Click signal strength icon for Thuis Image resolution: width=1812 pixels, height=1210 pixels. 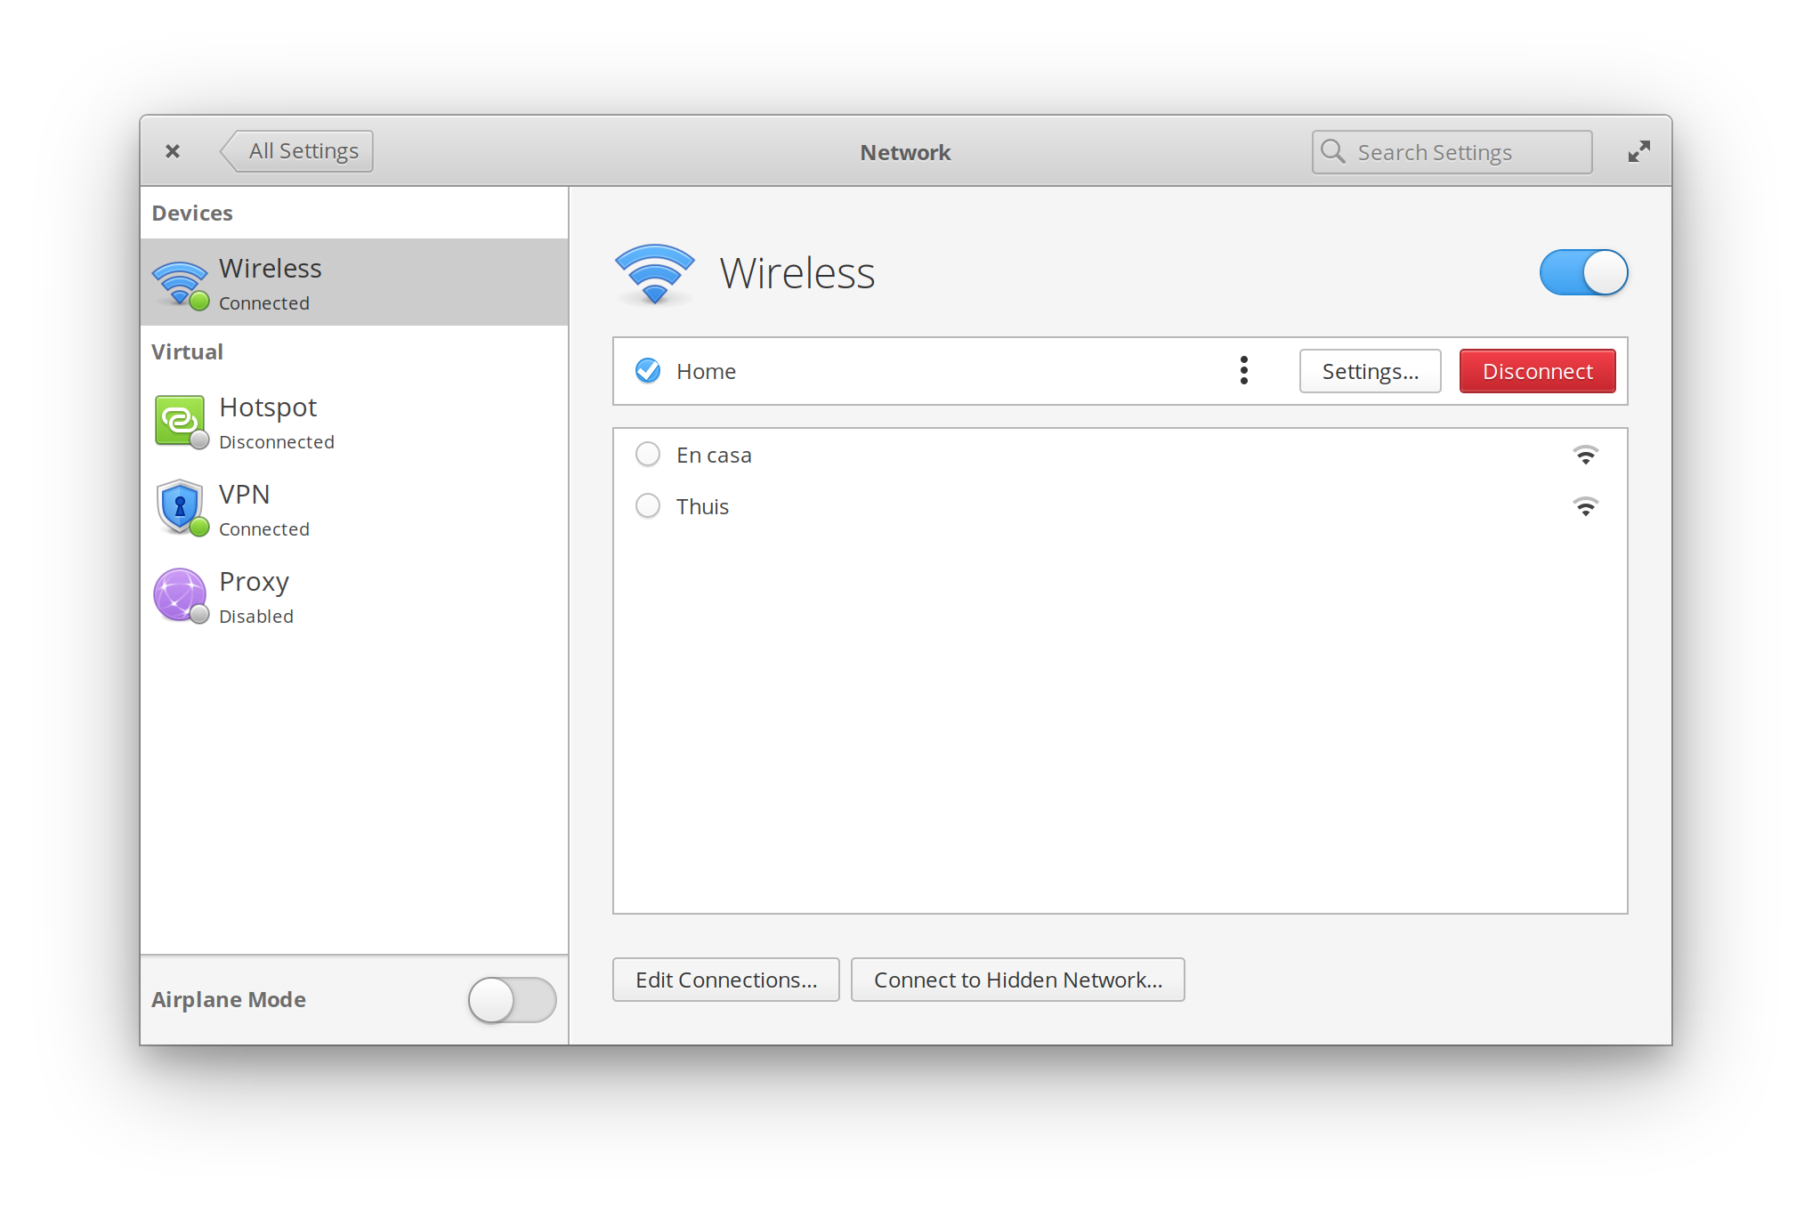[1585, 507]
